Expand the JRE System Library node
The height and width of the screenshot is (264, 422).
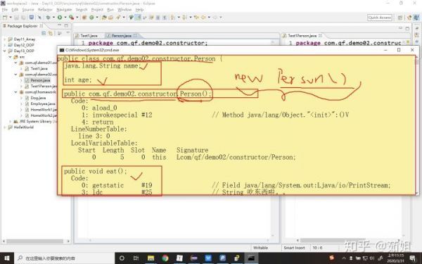pos(11,121)
